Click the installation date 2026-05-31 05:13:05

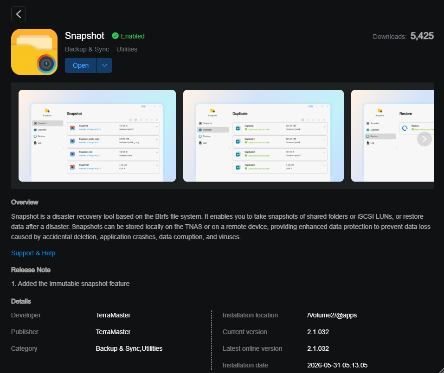337,365
